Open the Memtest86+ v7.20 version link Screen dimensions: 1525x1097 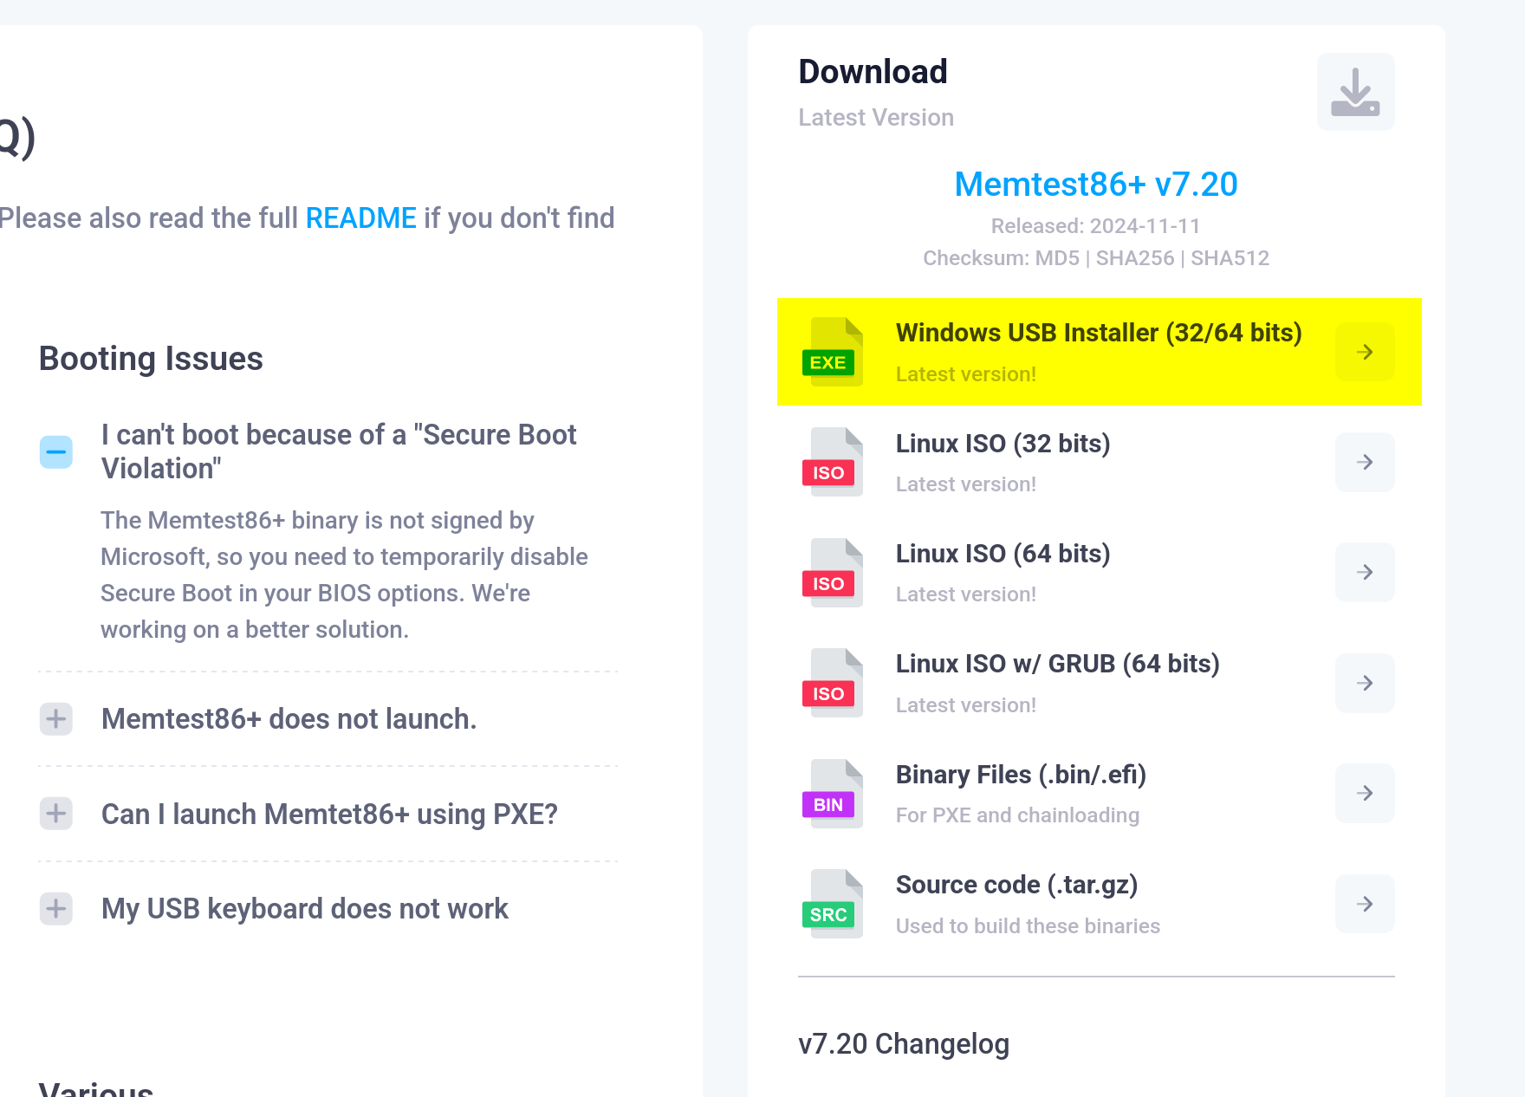click(x=1095, y=185)
